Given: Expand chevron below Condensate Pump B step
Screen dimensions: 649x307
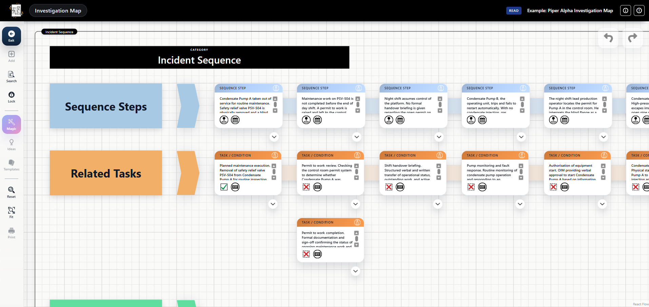Looking at the screenshot, I should 522,137.
